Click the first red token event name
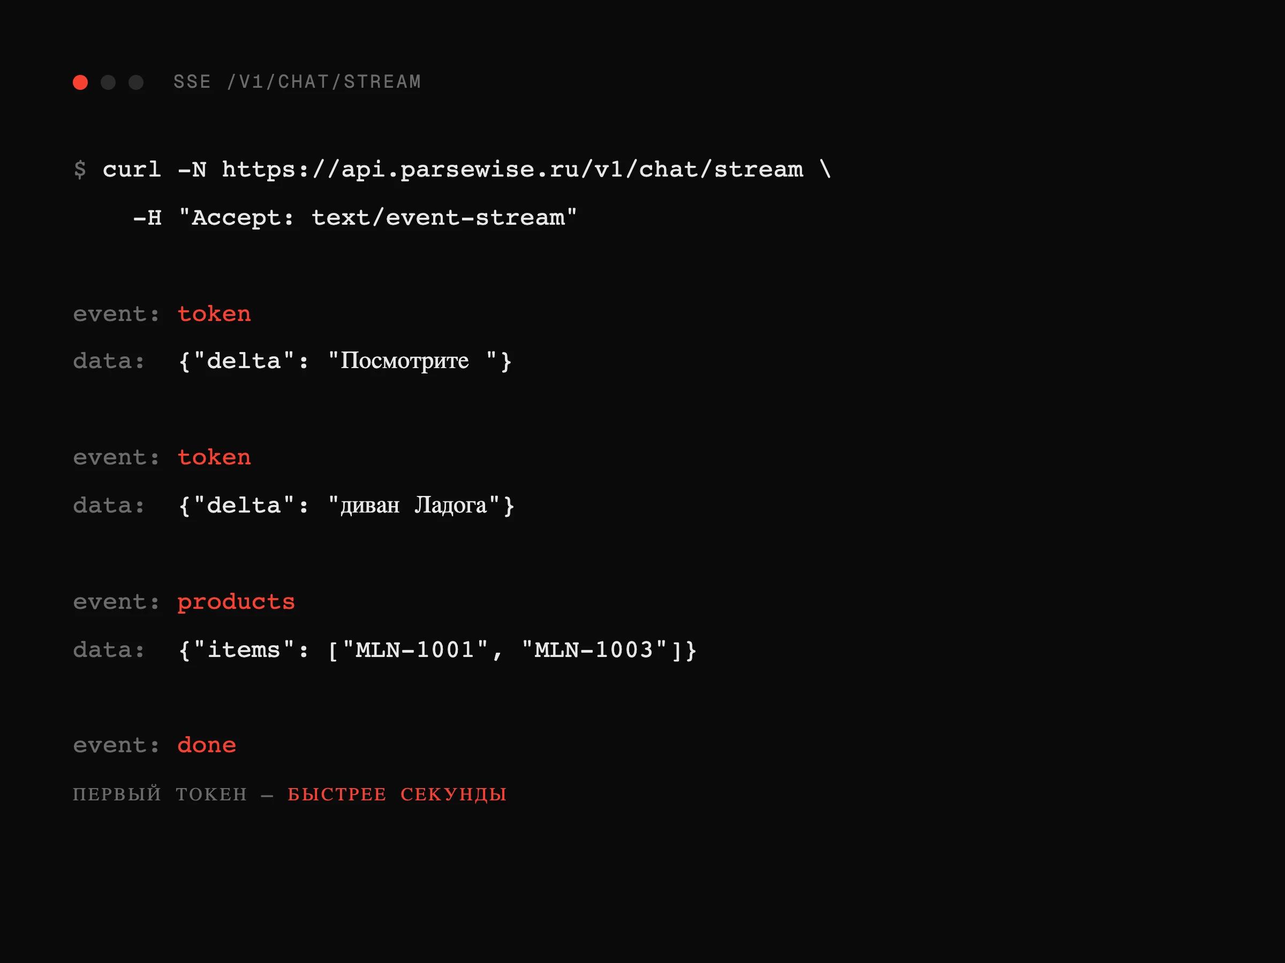Screen dimensions: 1285x963 214,314
